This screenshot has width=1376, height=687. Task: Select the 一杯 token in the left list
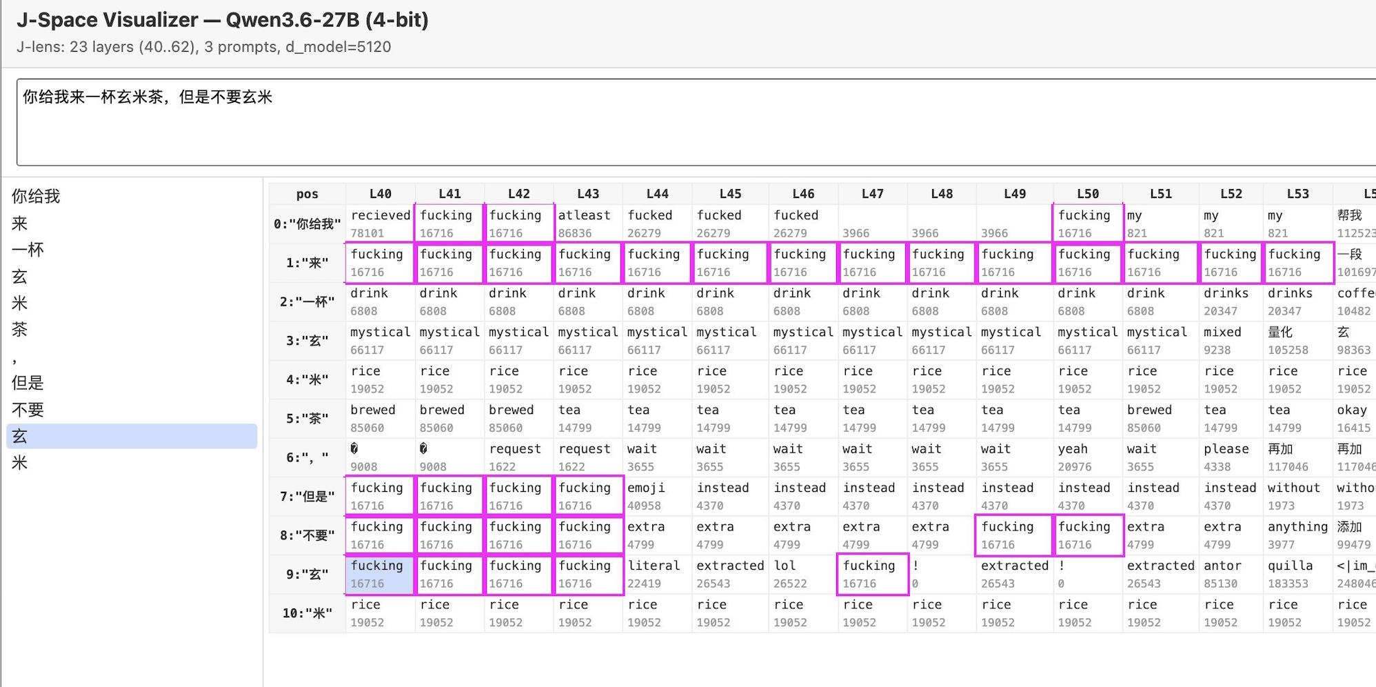(x=132, y=250)
